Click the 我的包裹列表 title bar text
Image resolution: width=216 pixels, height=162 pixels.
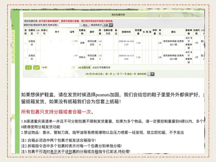118,15
